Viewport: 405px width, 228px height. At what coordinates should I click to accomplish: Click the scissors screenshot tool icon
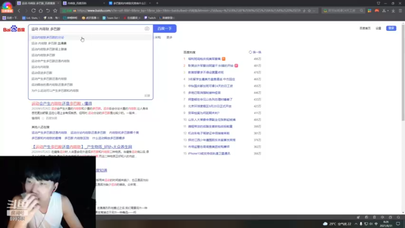coord(384,11)
